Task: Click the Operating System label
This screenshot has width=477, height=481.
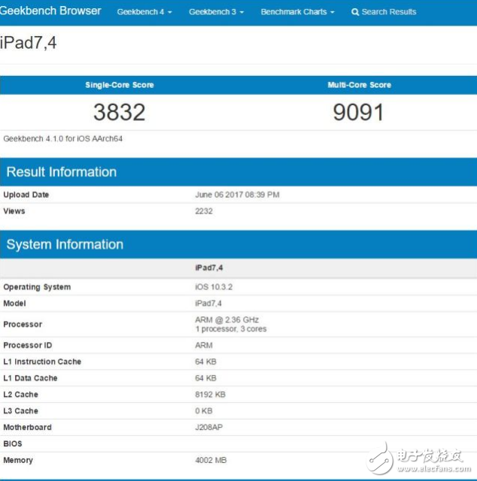Action: pos(37,287)
